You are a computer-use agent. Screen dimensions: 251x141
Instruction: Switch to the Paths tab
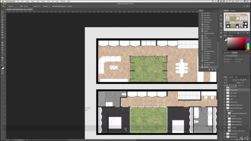[236, 77]
